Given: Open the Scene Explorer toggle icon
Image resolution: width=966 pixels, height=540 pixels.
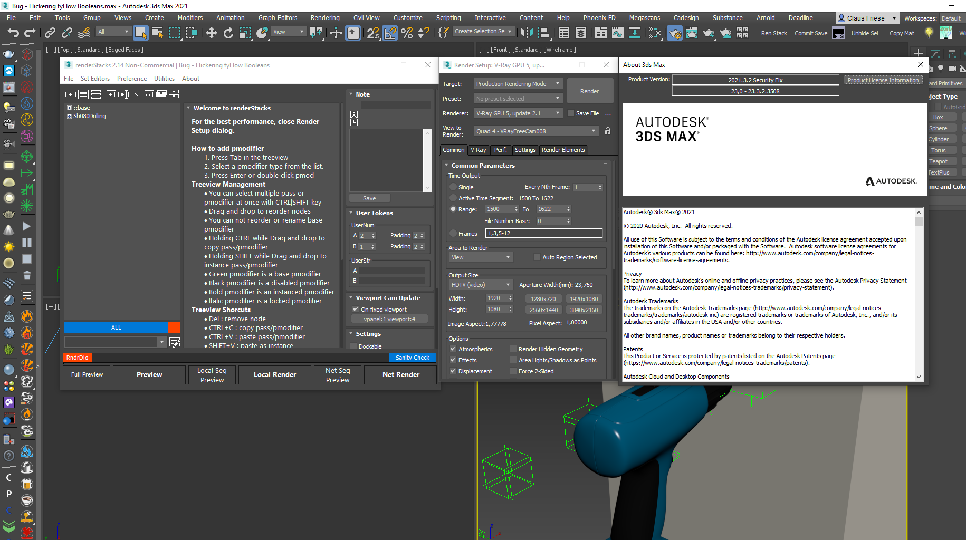Looking at the screenshot, I should point(563,33).
